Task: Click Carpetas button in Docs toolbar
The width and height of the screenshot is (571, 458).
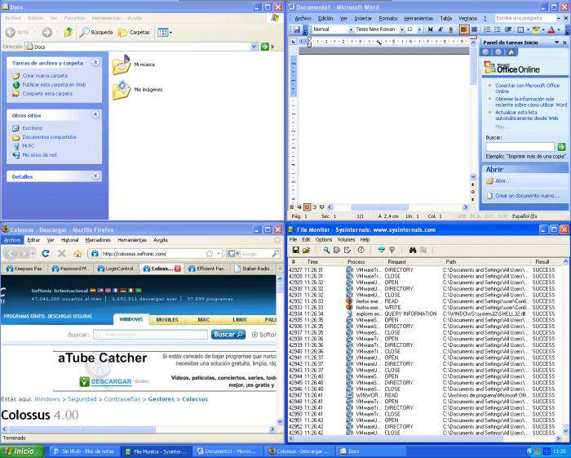Action: click(134, 33)
